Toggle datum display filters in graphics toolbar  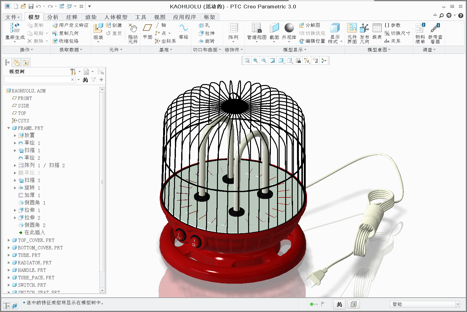point(307,60)
